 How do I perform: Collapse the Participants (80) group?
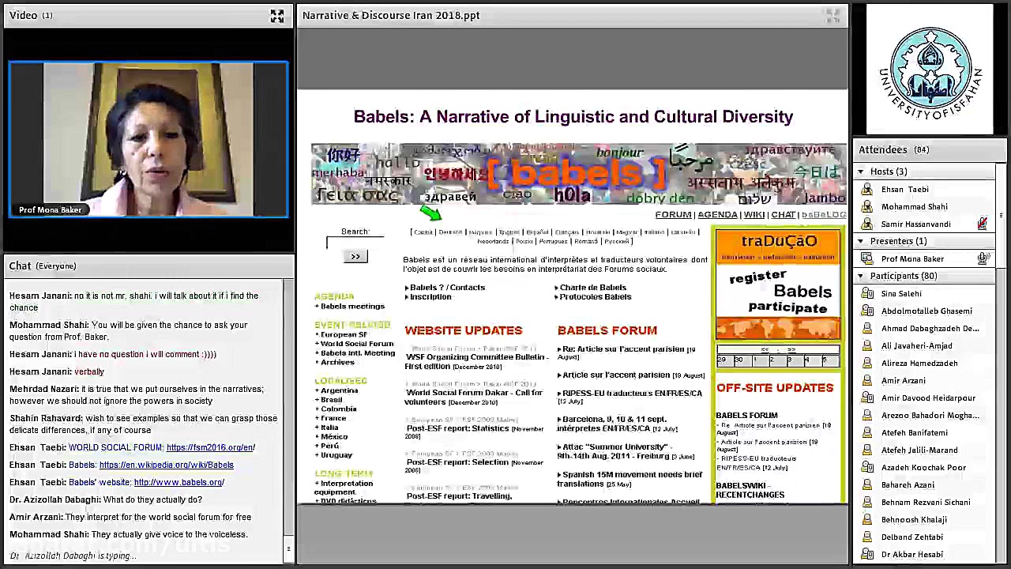coord(861,277)
